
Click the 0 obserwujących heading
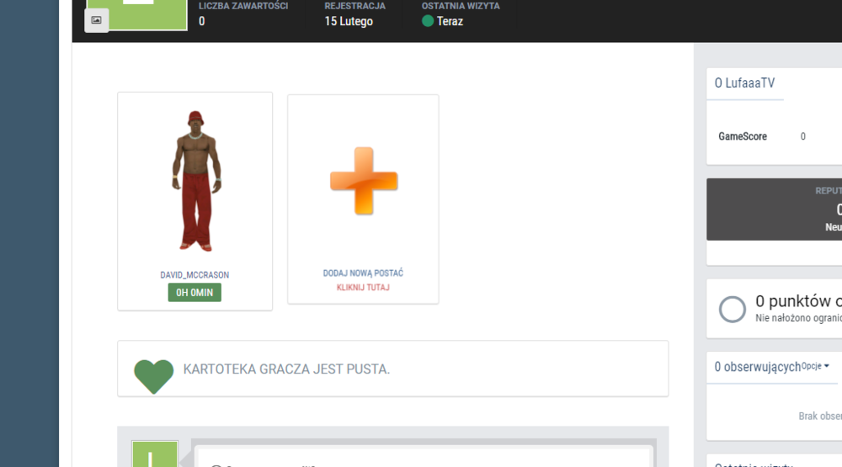[x=756, y=367]
